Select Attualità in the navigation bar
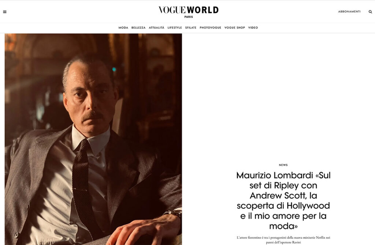375x245 pixels. tap(156, 28)
